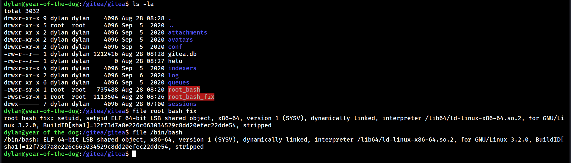Click the 'file root_bash_fix' command
This screenshot has width=571, height=163.
(164, 111)
